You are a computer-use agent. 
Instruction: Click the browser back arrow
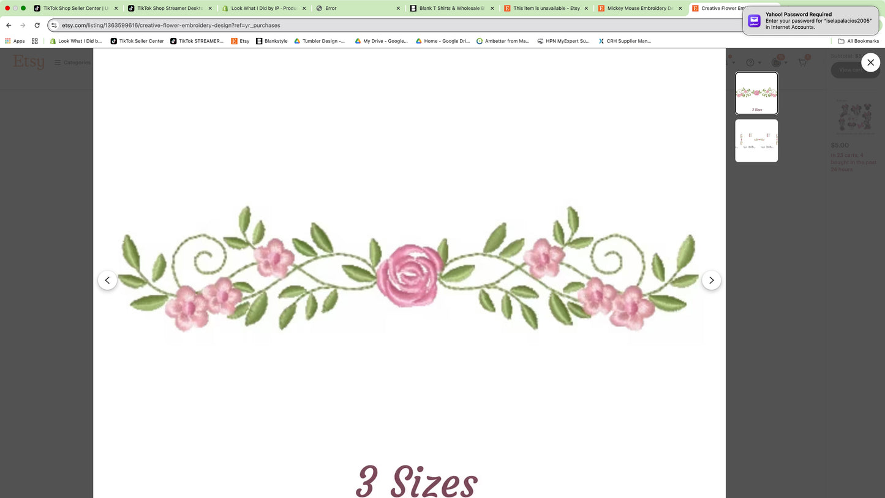click(x=9, y=25)
